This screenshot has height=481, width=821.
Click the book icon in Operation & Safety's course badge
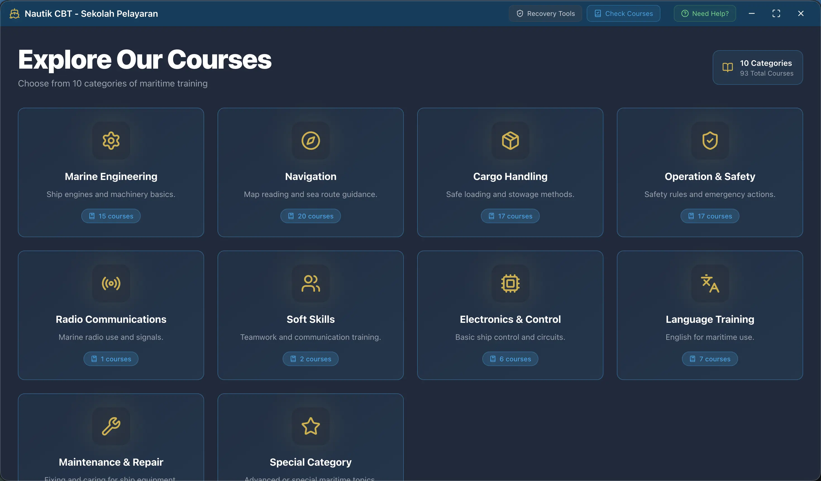point(691,216)
